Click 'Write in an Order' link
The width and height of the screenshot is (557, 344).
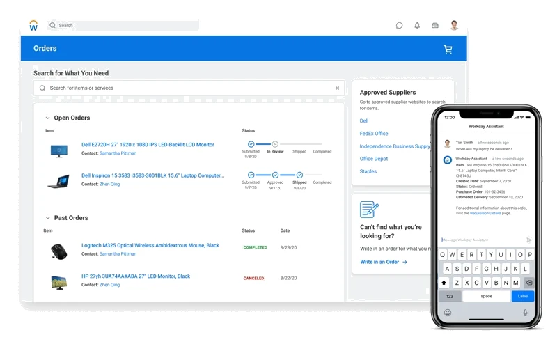(379, 262)
